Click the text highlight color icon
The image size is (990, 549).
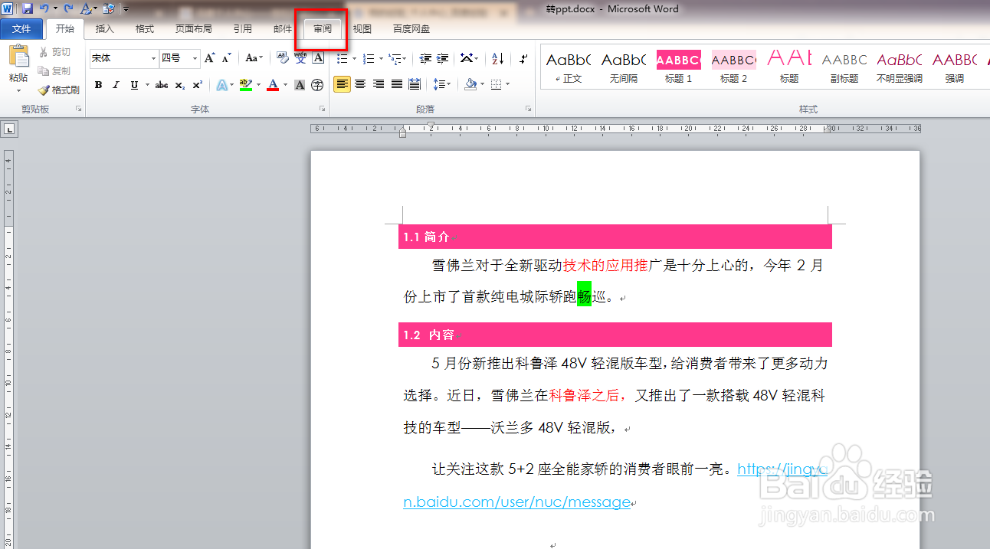tap(245, 85)
